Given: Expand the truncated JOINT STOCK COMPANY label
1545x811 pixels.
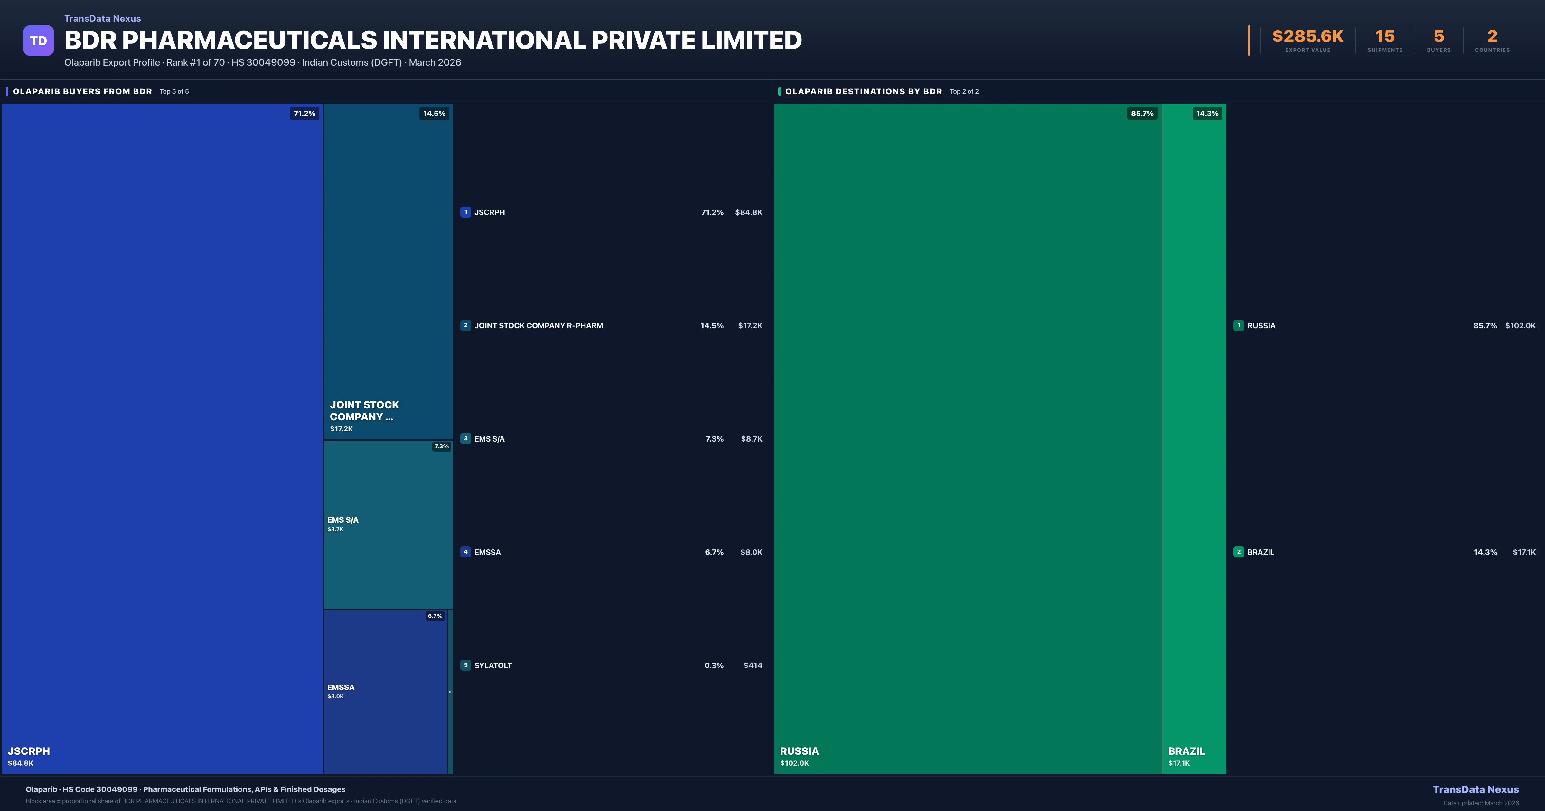Looking at the screenshot, I should click(x=362, y=410).
